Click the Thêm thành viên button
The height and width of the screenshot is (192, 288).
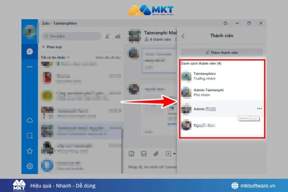click(x=222, y=52)
